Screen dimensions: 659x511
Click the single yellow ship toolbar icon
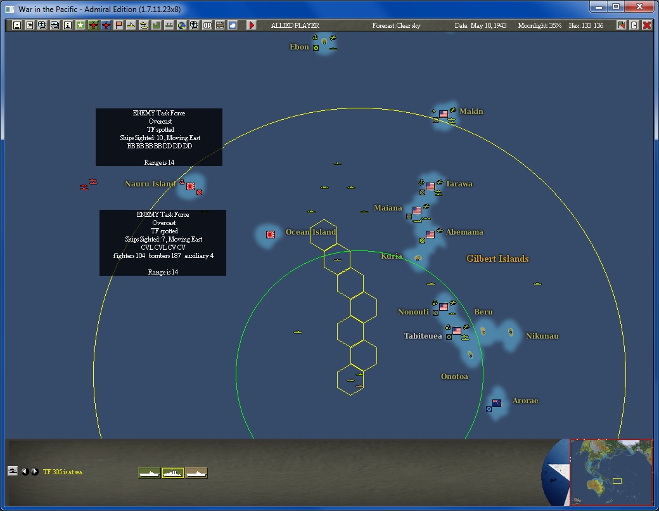(x=131, y=25)
